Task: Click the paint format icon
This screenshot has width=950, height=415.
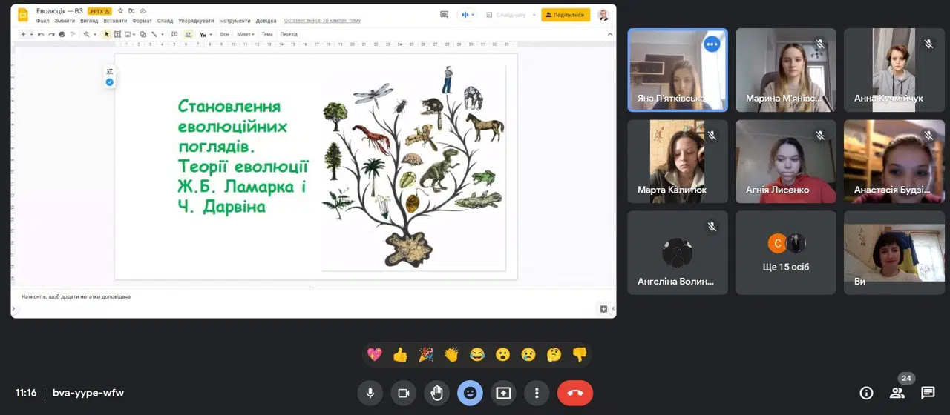Action: coord(73,34)
